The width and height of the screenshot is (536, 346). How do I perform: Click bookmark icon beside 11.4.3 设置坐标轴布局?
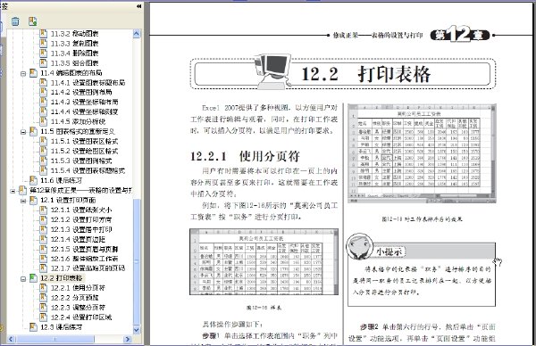pyautogui.click(x=44, y=102)
